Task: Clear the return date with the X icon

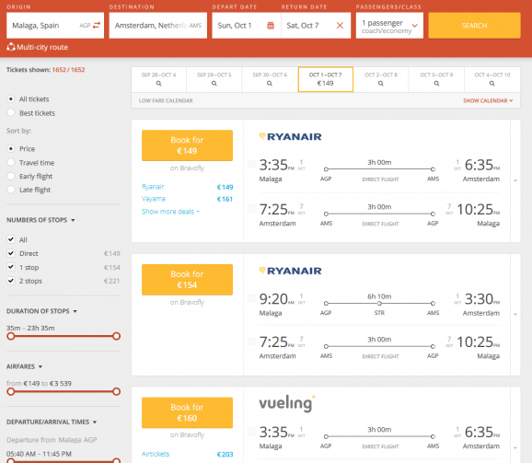Action: click(340, 26)
